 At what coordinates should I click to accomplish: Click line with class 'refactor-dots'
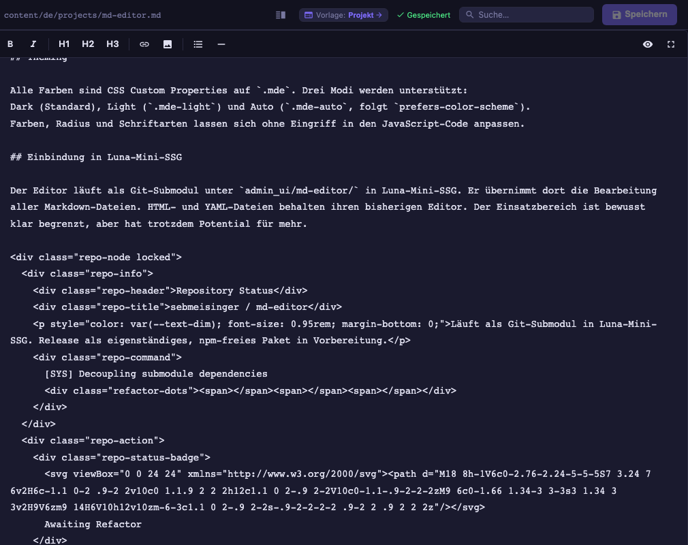250,390
